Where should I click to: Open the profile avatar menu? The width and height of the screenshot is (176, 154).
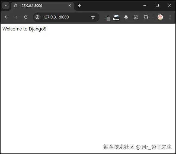[x=160, y=17]
